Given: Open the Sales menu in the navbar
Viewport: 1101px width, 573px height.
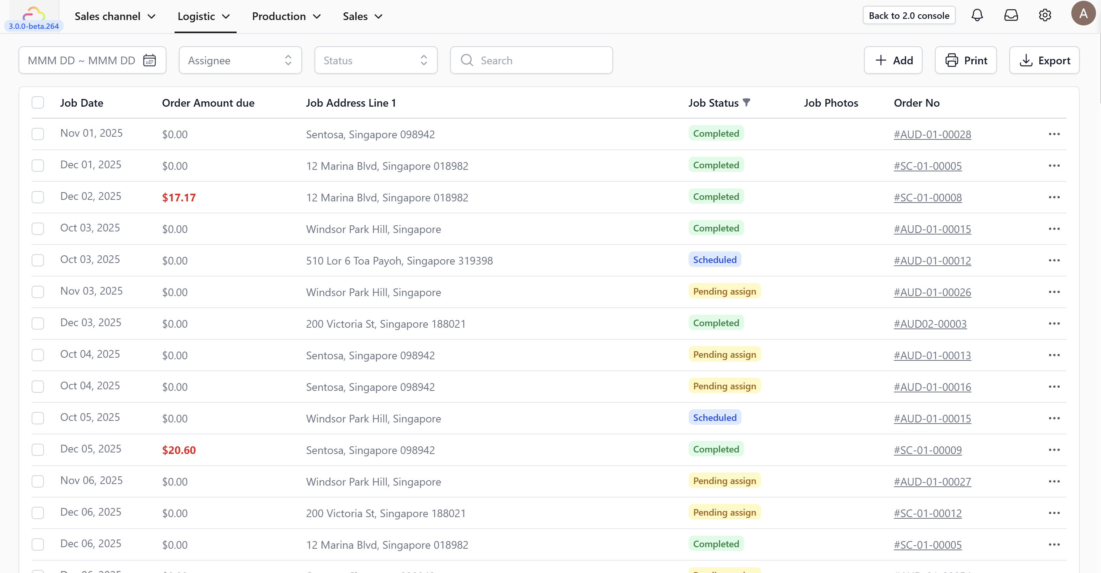Looking at the screenshot, I should coord(363,16).
